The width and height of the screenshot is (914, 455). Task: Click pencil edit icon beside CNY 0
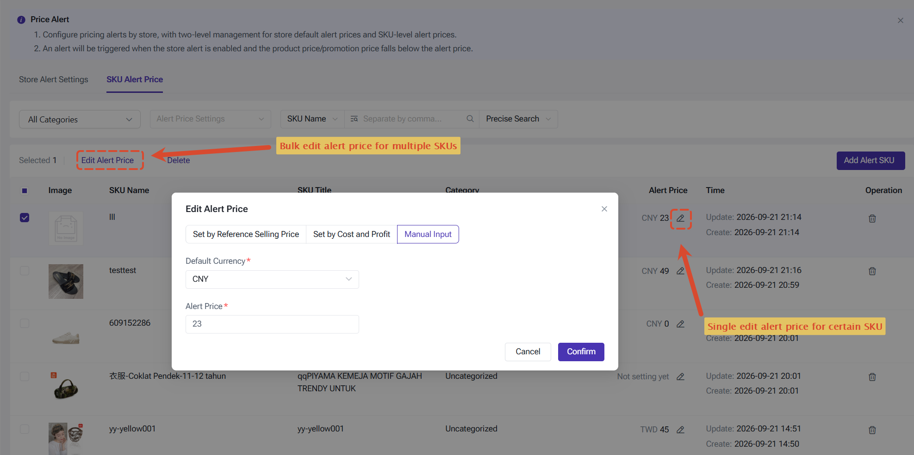tap(680, 324)
